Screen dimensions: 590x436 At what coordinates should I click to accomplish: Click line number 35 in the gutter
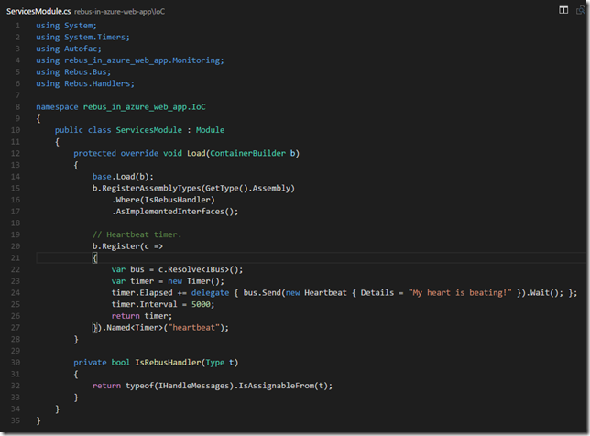click(x=16, y=421)
